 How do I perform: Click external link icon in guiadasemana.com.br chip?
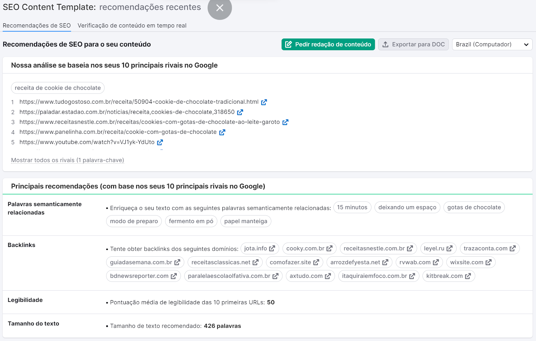coord(177,262)
